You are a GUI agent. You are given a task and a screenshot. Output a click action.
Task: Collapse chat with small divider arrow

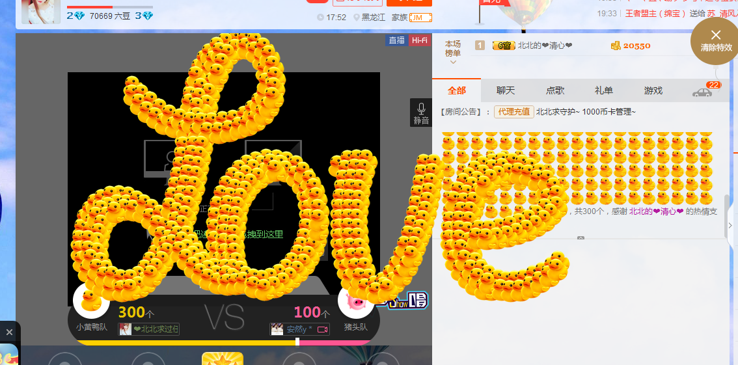tap(581, 238)
